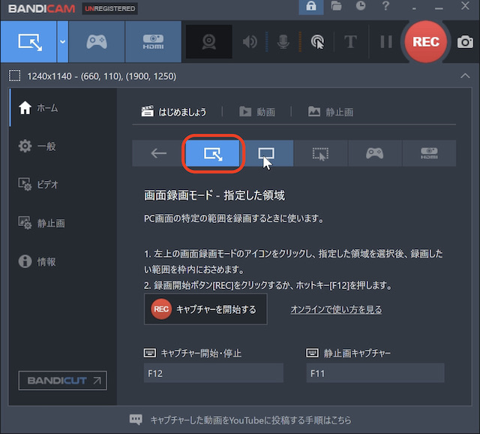480x434 pixels.
Task: Select specified-area recording mode in the mode row
Action: 213,153
